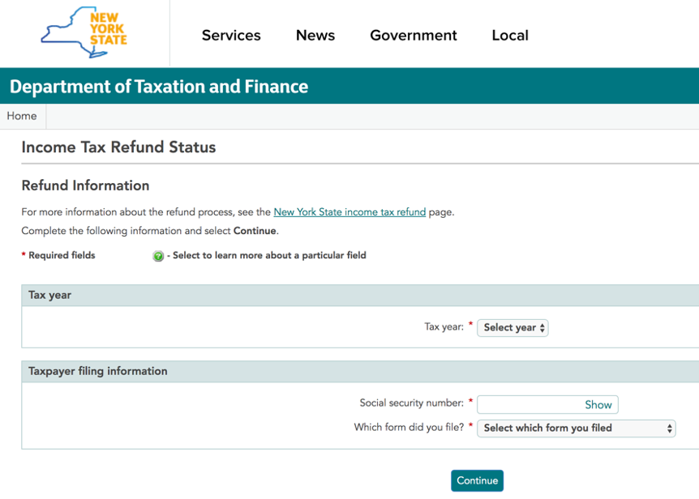
Task: Toggle Show to reveal the social security number
Action: (x=598, y=404)
